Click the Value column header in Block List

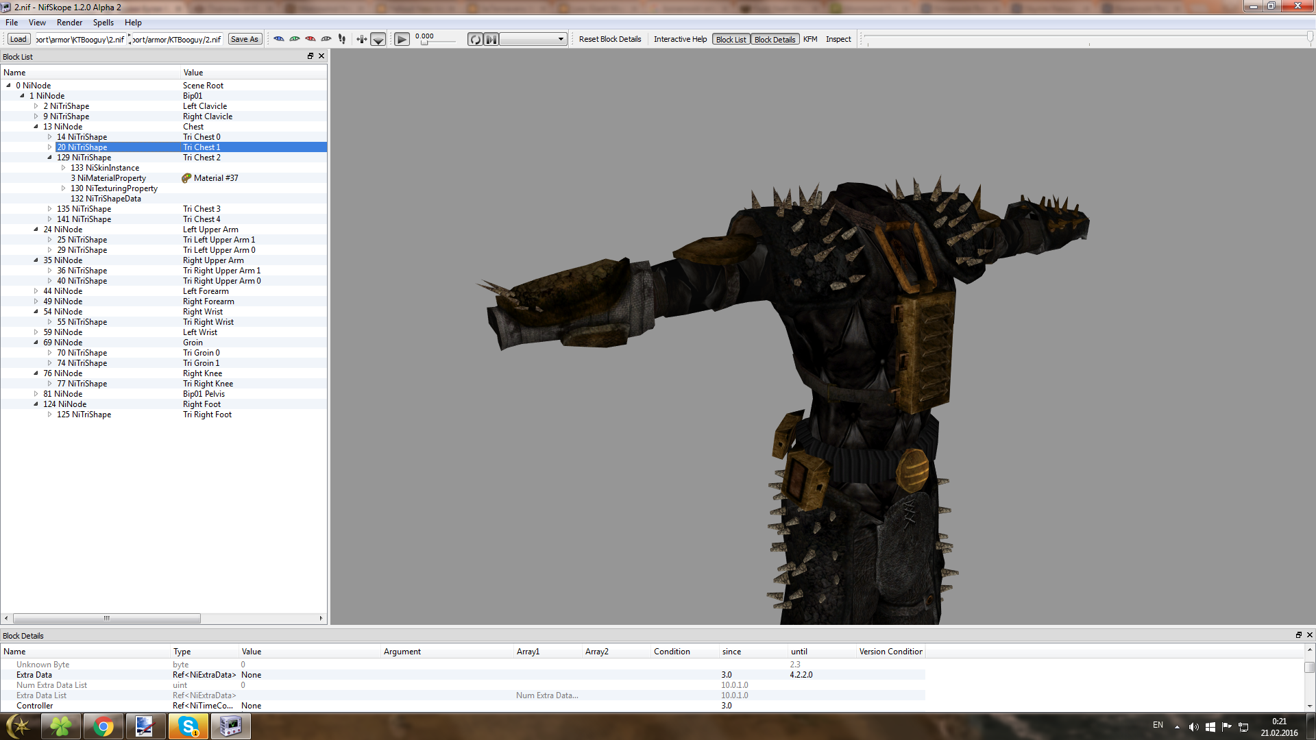254,73
